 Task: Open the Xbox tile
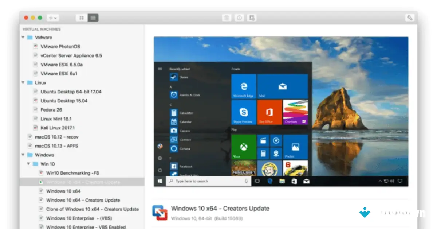tap(243, 147)
